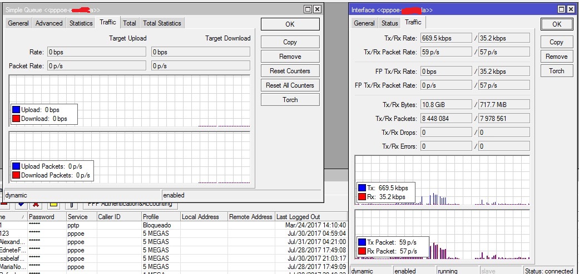
Task: Sort by Profile column header
Action: 161,217
